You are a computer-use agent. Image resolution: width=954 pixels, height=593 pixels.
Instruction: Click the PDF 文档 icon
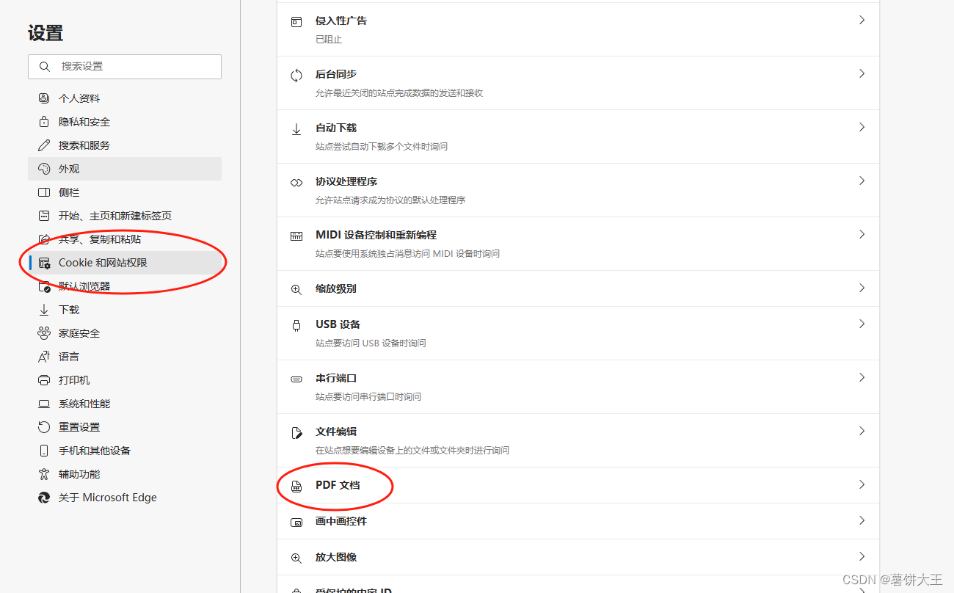(296, 484)
